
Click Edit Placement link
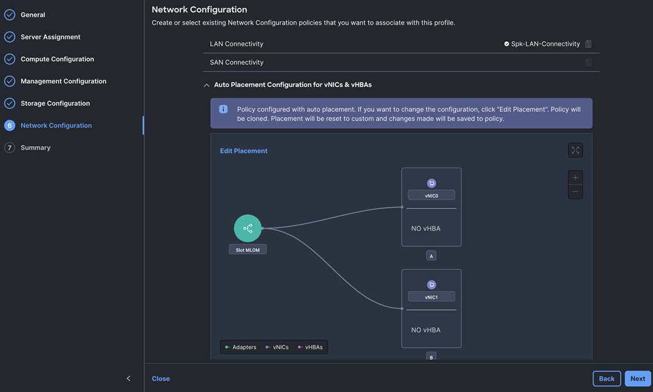coord(244,151)
